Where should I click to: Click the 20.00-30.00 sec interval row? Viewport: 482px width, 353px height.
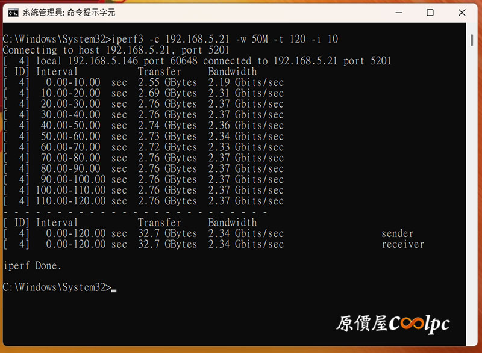[x=143, y=104]
